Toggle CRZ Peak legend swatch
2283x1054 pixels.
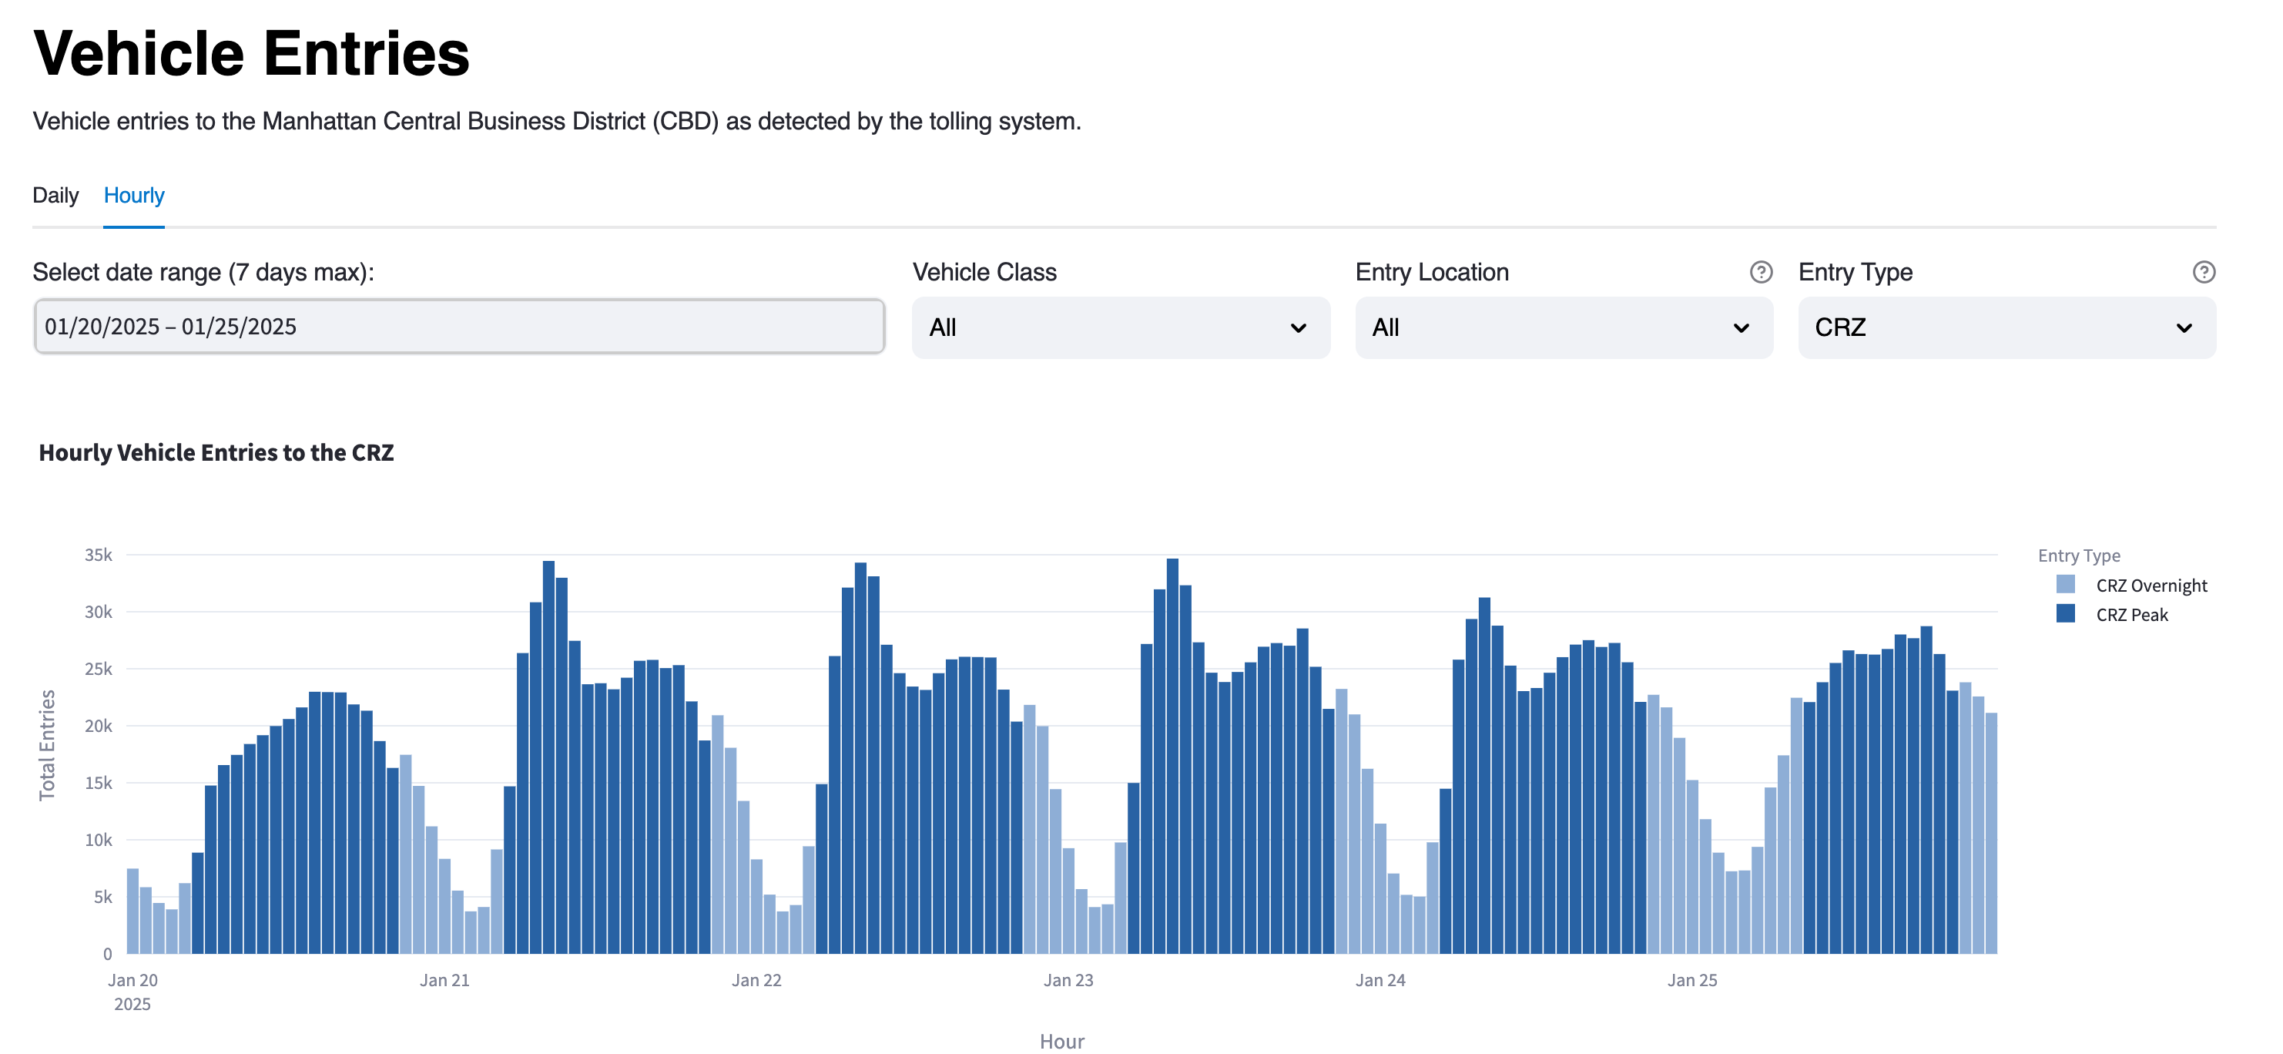tap(2065, 613)
